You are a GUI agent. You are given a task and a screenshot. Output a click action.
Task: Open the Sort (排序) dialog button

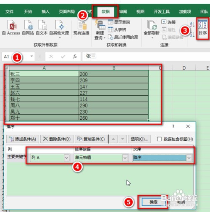(x=203, y=28)
